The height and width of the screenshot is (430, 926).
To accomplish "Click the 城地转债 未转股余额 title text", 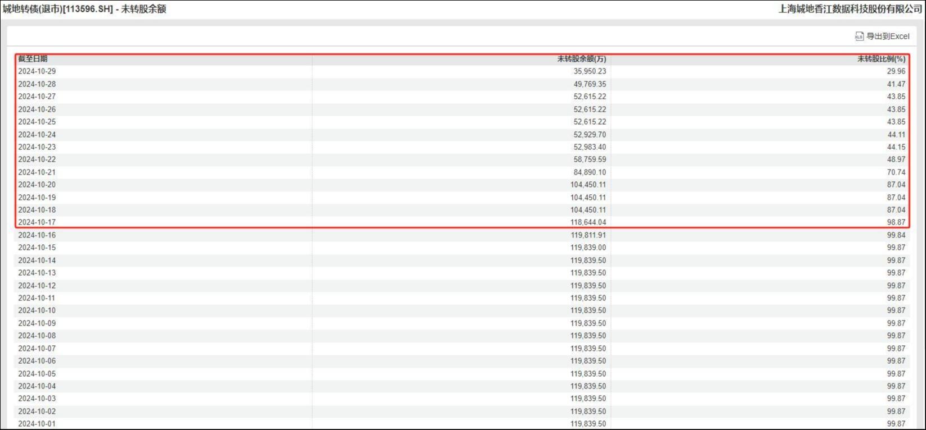I will [84, 9].
